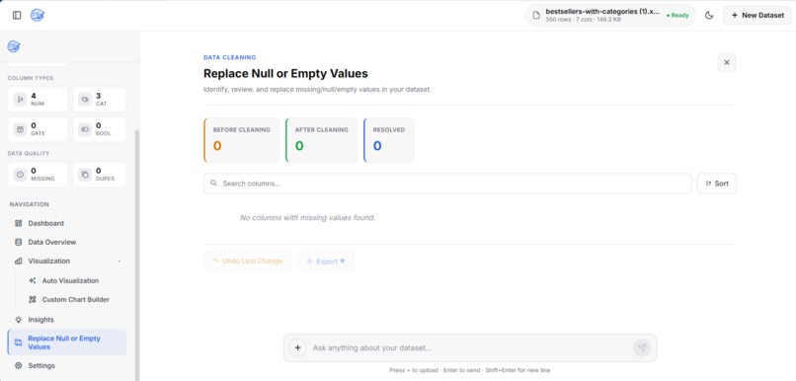The height and width of the screenshot is (381, 796).
Task: Toggle the sidebar panel icon
Action: 17,15
